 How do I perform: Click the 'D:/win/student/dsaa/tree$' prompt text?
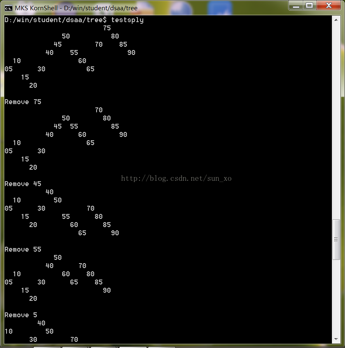pyautogui.click(x=55, y=20)
